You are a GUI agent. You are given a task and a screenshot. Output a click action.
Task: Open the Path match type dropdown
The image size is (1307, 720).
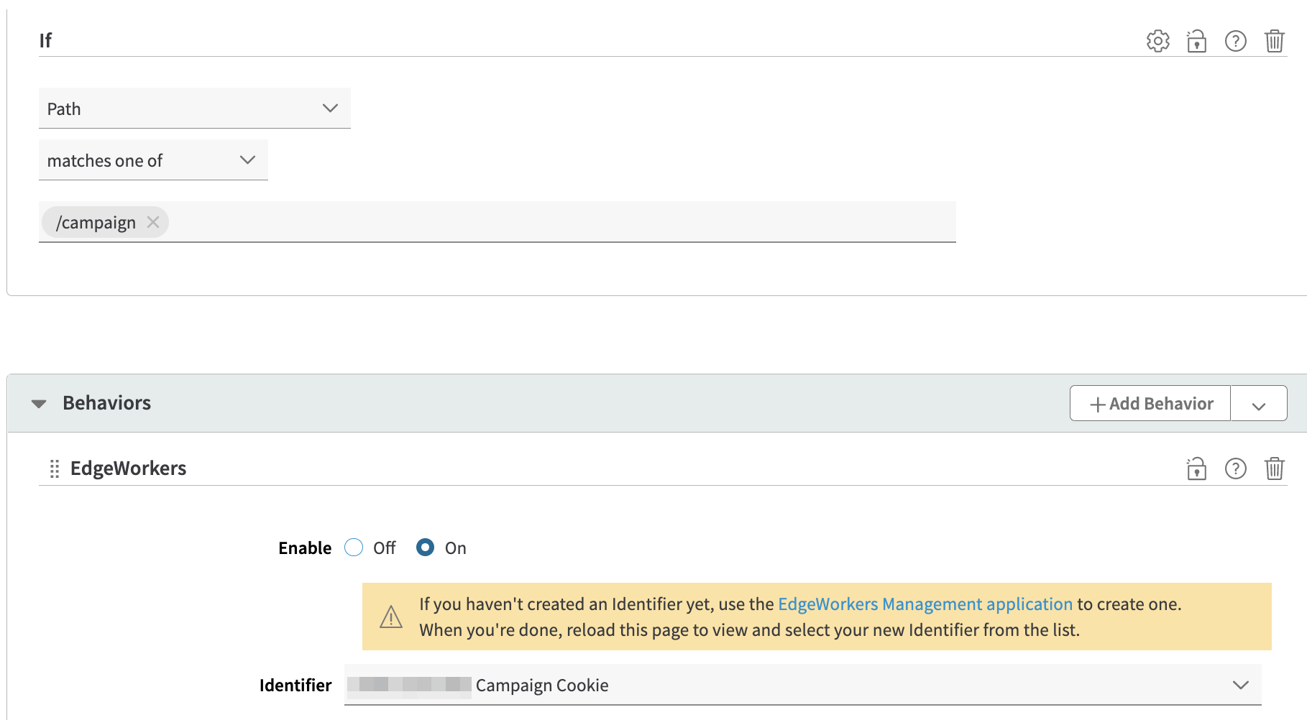pyautogui.click(x=194, y=109)
